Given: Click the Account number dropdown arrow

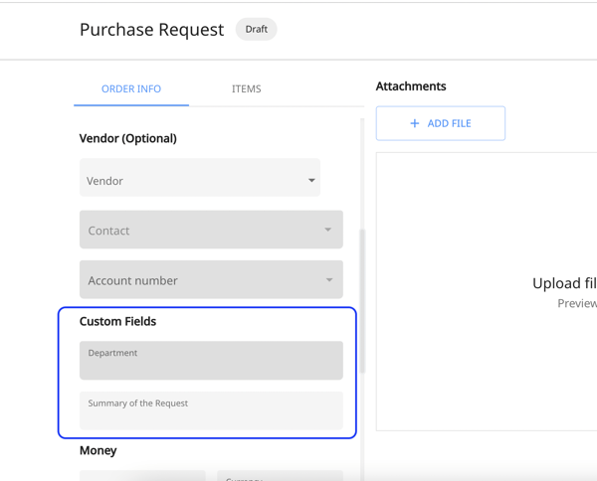Looking at the screenshot, I should coord(329,280).
